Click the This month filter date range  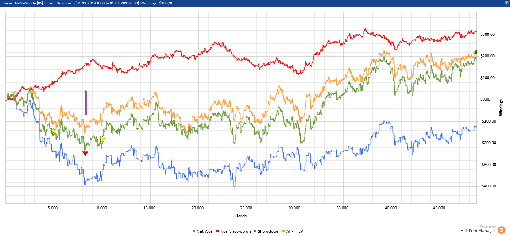coord(98,3)
